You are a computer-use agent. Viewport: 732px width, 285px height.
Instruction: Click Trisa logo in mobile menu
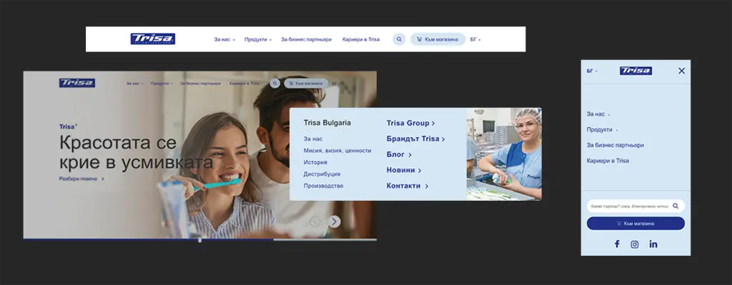pos(635,71)
